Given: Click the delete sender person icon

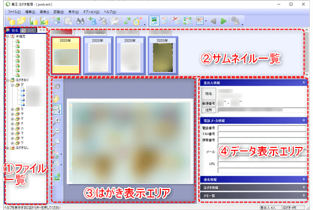Looking at the screenshot, I should [x=103, y=21].
